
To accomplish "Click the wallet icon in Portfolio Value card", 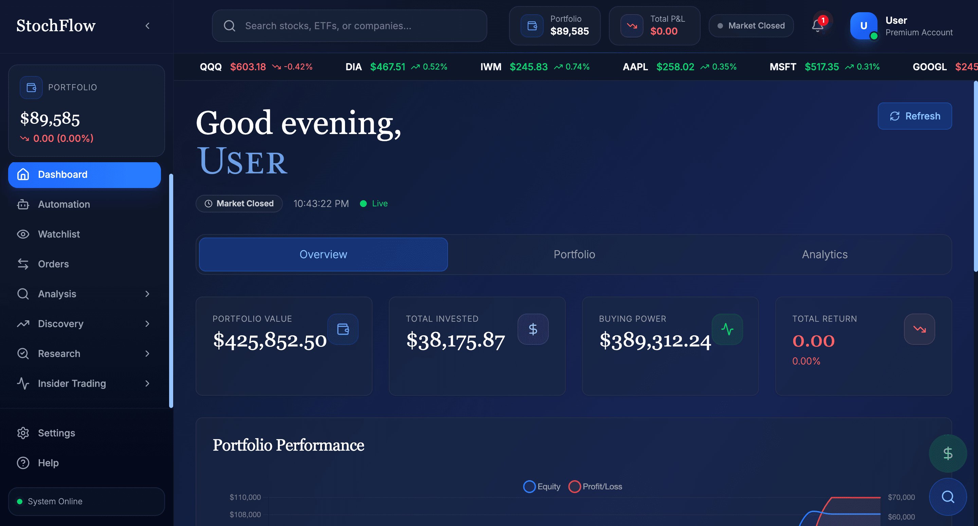I will pyautogui.click(x=343, y=329).
